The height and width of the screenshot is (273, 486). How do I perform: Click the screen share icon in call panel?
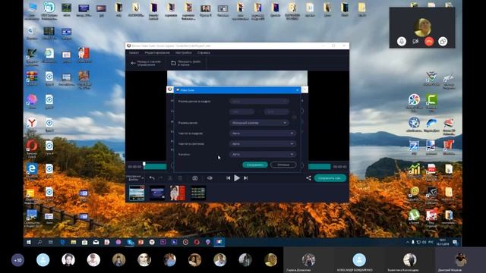click(x=443, y=41)
